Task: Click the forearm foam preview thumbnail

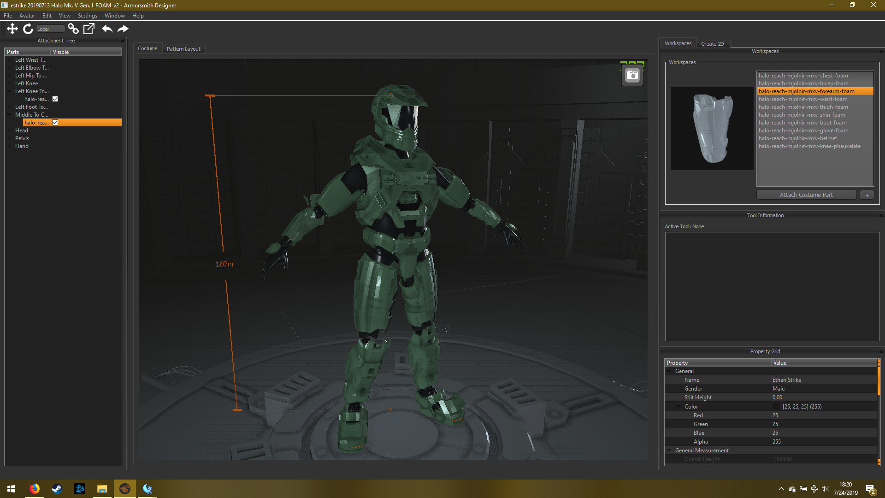Action: tap(712, 129)
